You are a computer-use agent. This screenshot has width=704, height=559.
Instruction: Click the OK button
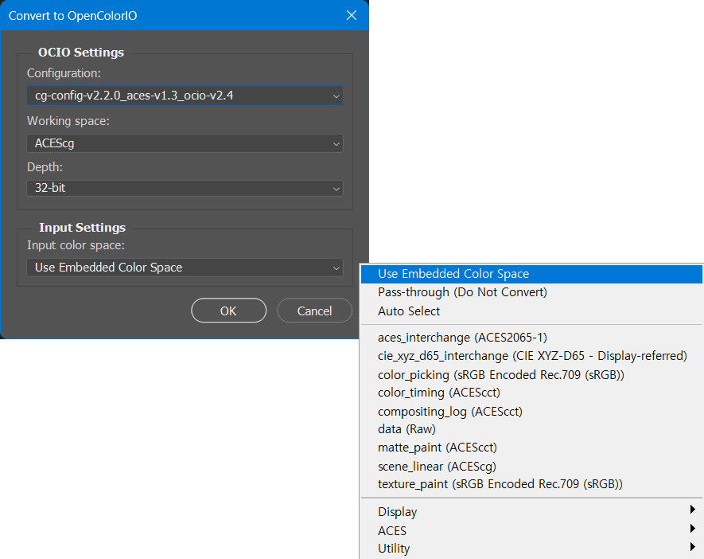(x=228, y=311)
